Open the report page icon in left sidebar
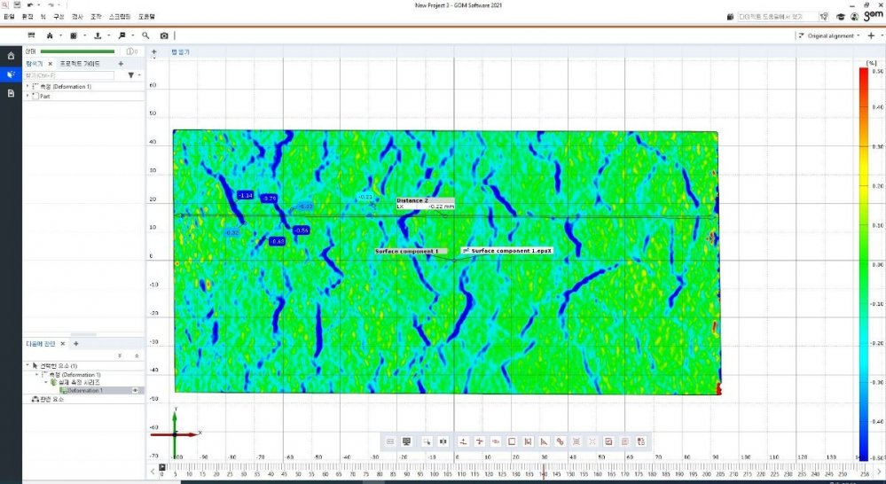 [11, 93]
